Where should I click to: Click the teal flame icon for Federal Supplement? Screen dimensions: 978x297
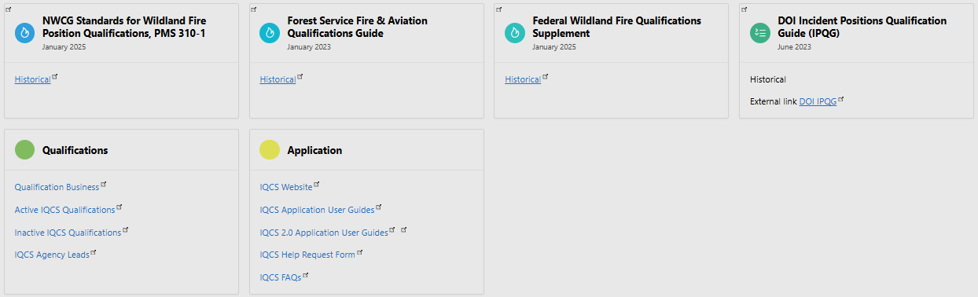pyautogui.click(x=515, y=33)
